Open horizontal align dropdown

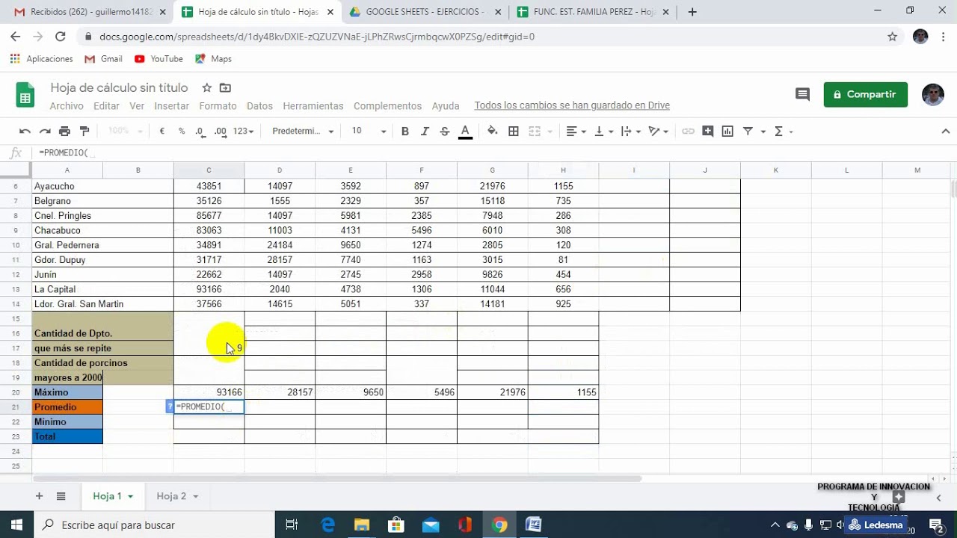coord(576,132)
